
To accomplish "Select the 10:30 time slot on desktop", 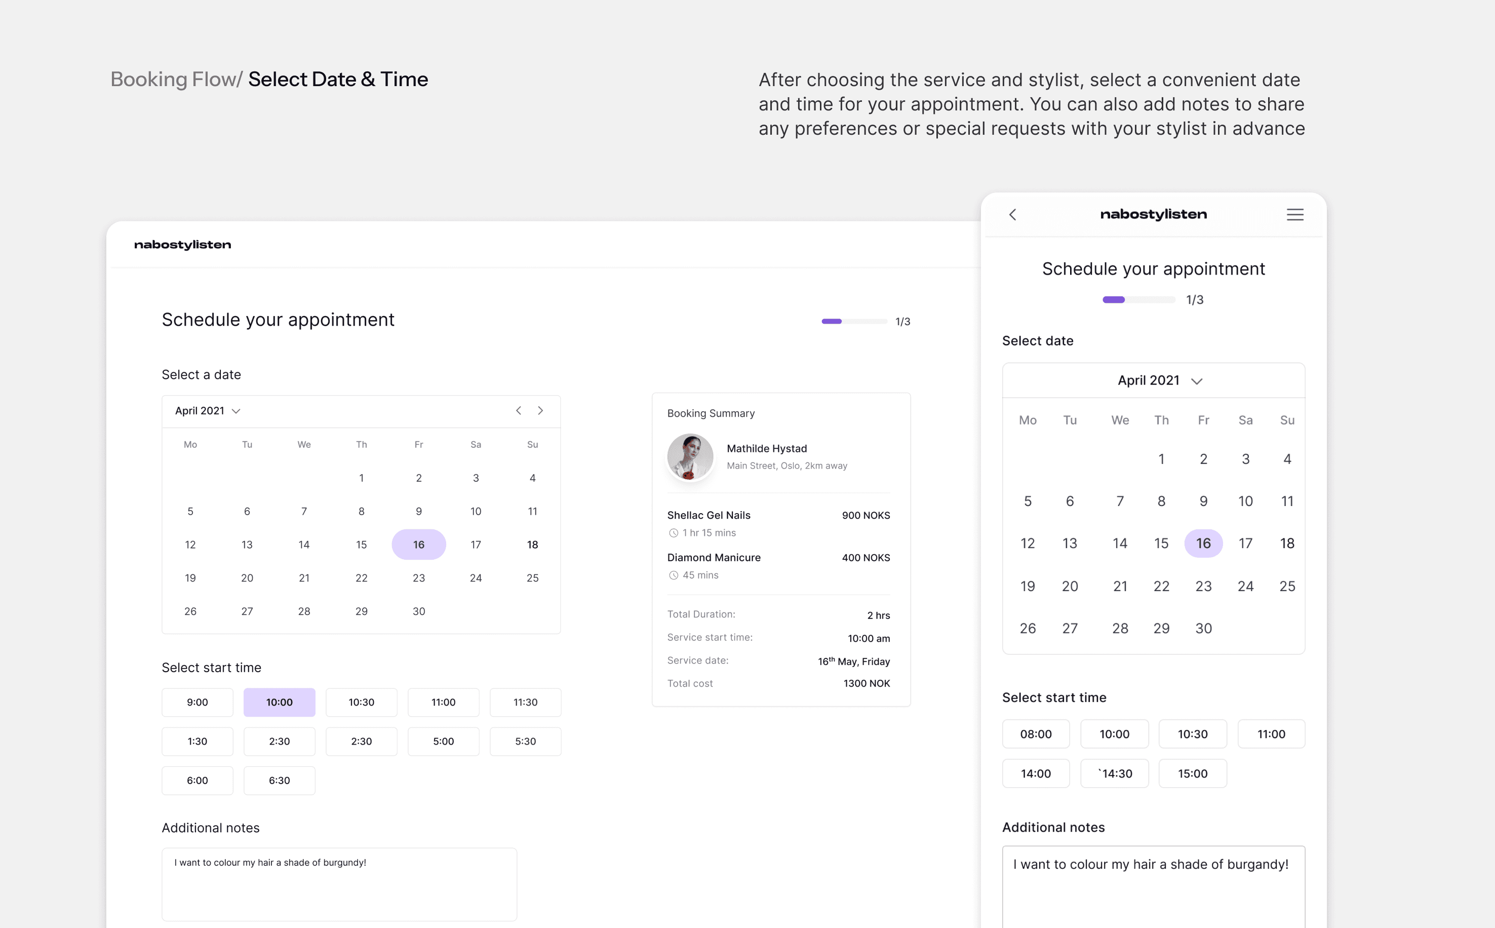I will [x=361, y=702].
